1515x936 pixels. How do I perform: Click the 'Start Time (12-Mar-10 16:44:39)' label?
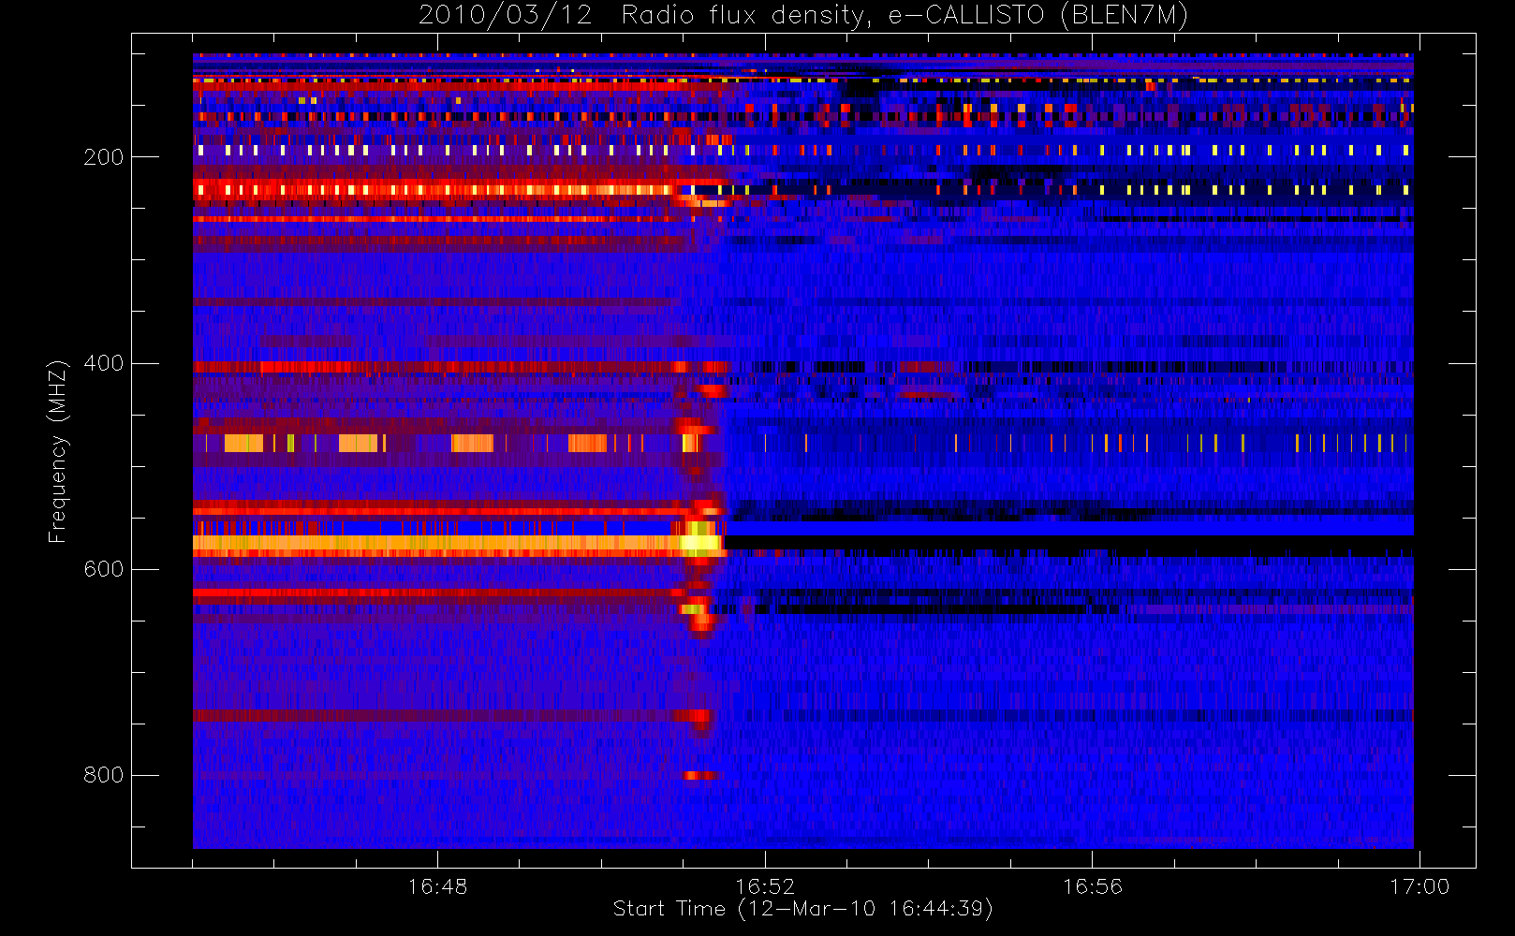[802, 909]
